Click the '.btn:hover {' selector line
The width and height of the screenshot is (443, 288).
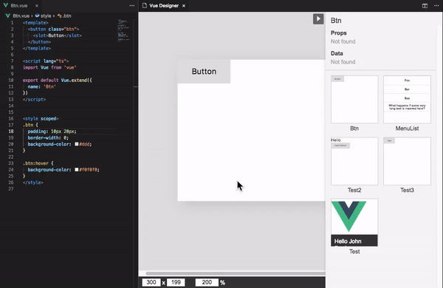(38, 163)
